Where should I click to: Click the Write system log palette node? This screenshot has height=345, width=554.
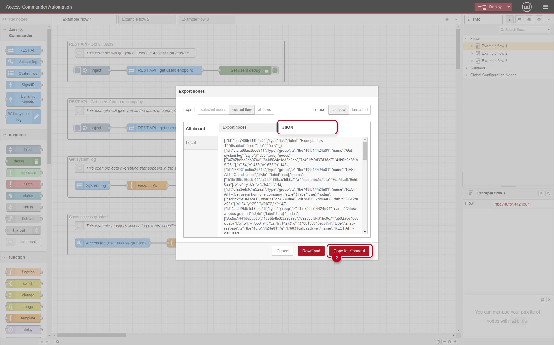[x=24, y=116]
